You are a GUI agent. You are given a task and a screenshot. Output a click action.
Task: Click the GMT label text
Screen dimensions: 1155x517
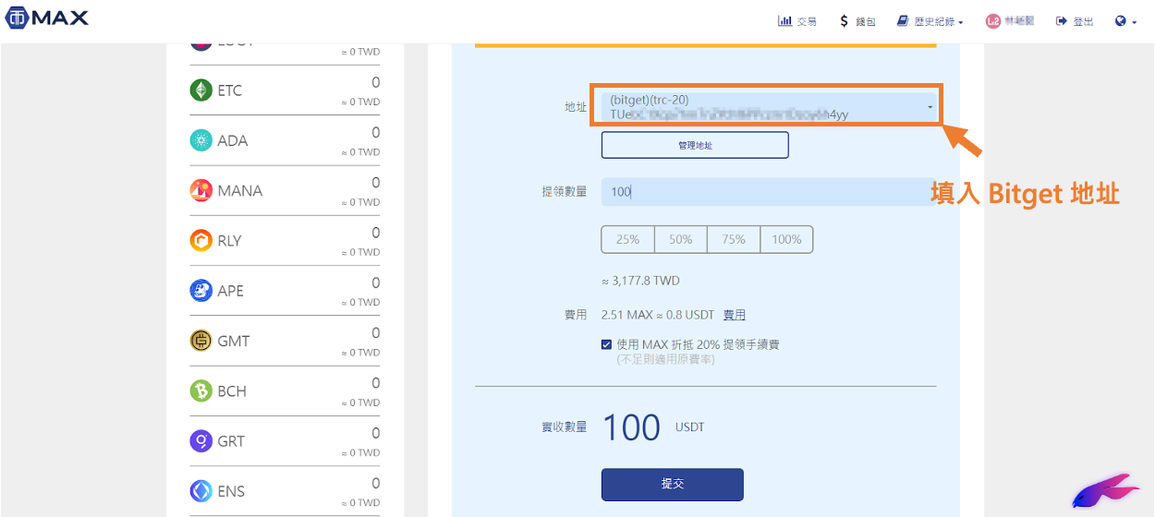[234, 341]
